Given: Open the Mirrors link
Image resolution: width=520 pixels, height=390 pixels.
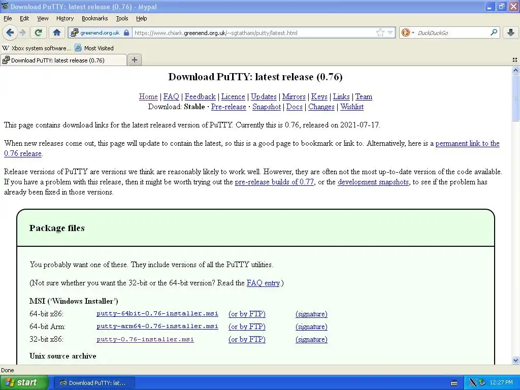Looking at the screenshot, I should pyautogui.click(x=294, y=96).
